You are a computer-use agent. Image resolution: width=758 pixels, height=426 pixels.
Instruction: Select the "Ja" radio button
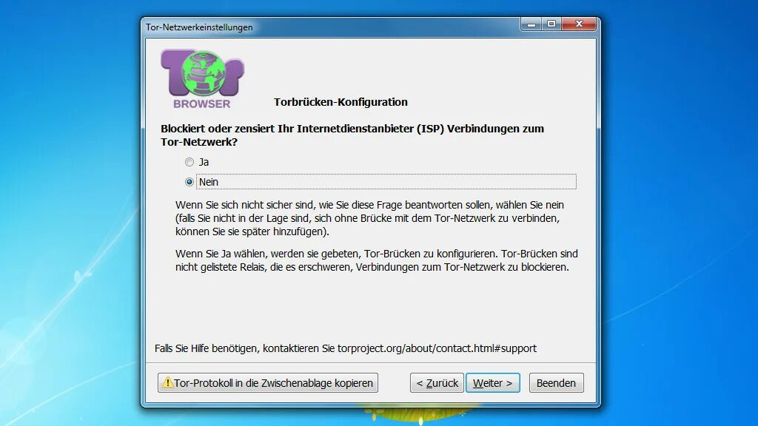[189, 162]
